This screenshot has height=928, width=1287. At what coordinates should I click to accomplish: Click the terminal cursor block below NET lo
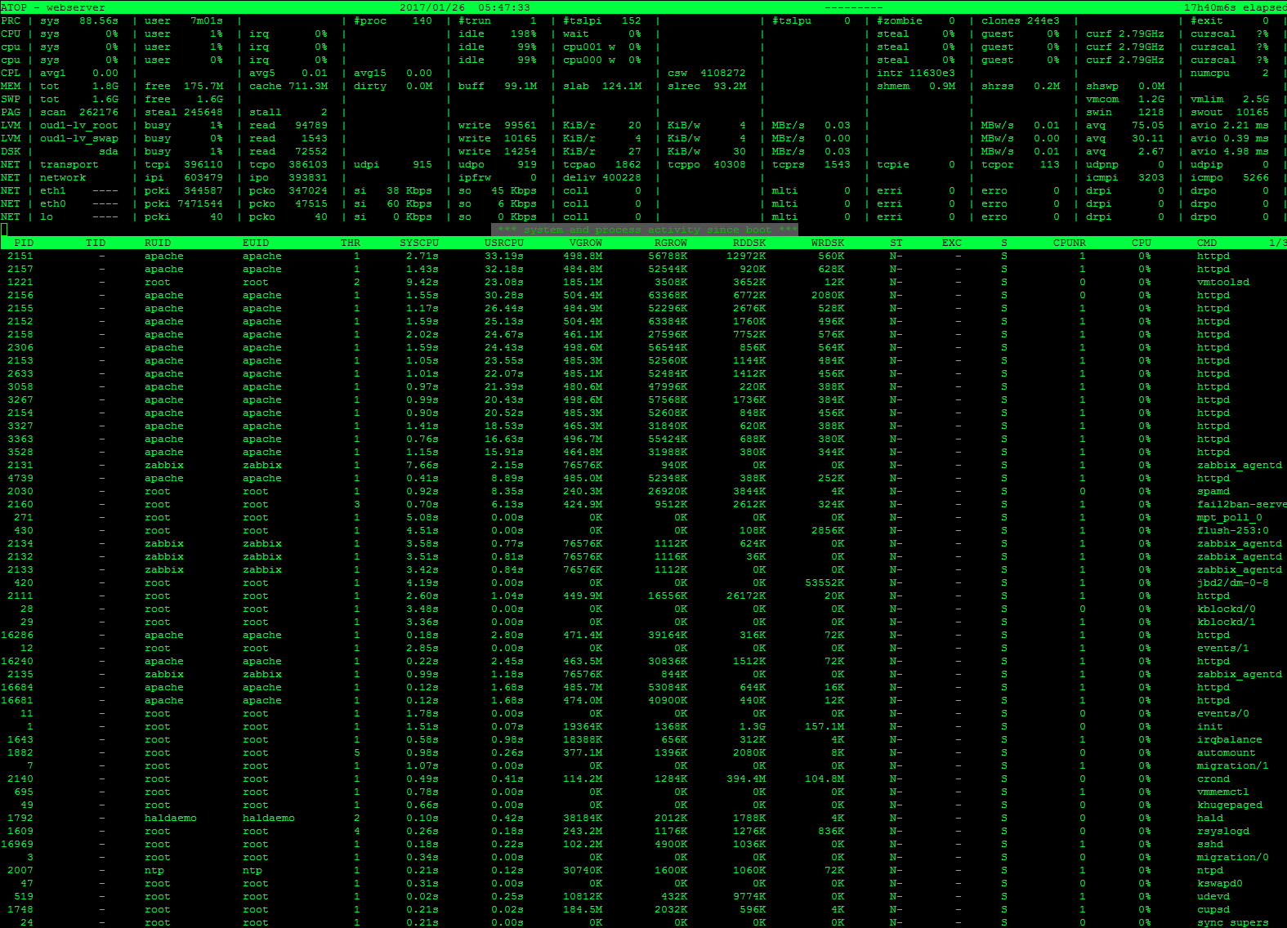4,230
